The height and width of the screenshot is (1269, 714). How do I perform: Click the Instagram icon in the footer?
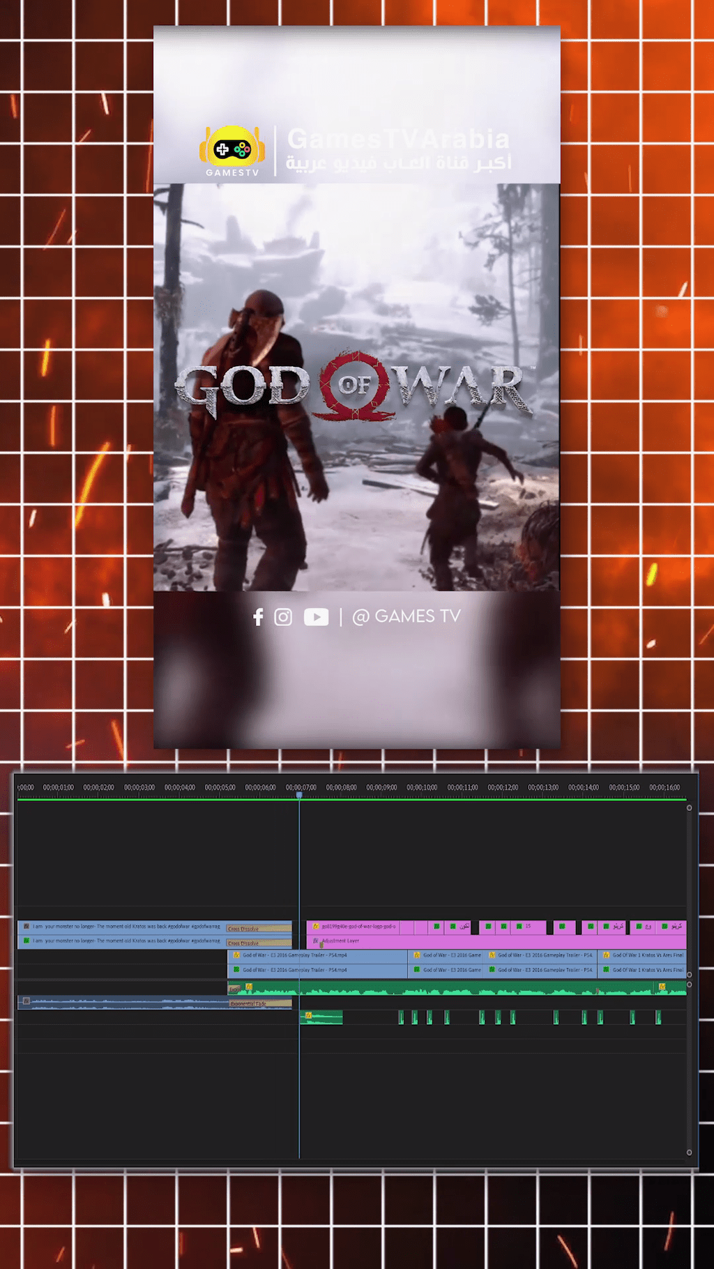click(x=283, y=617)
